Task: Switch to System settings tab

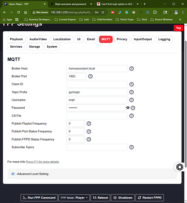Action: (52, 47)
